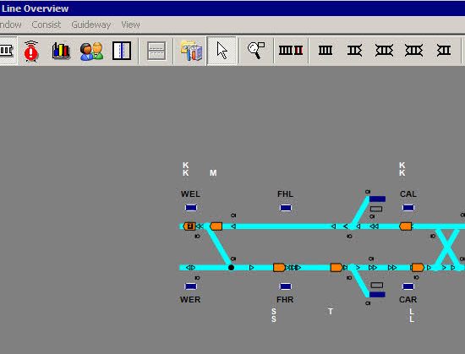The image size is (465, 354).
Task: Open the red alarm bell icon
Action: (x=31, y=51)
